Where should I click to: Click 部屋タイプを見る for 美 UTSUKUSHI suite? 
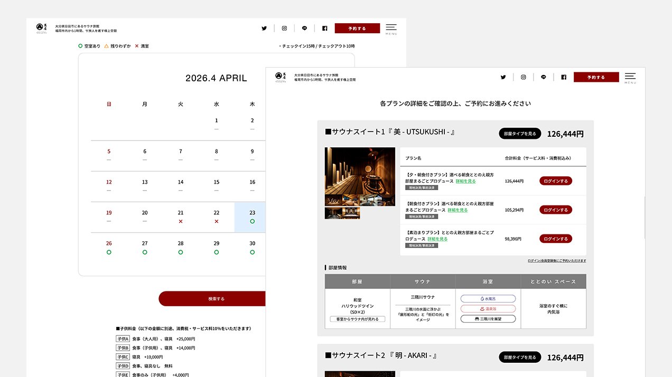coord(520,134)
